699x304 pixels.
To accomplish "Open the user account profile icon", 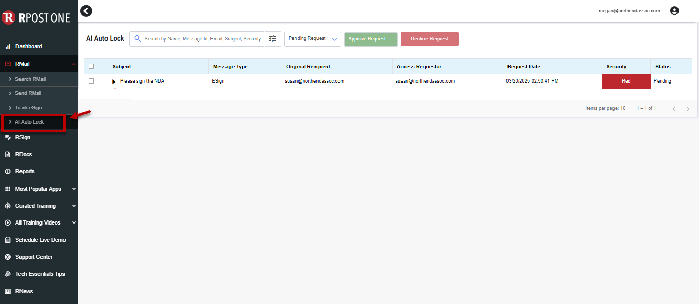I will [x=674, y=11].
